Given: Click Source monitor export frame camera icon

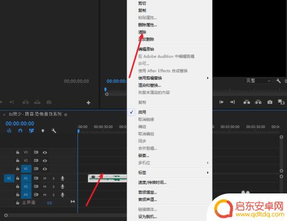Looking at the screenshot, I should coord(49,102).
